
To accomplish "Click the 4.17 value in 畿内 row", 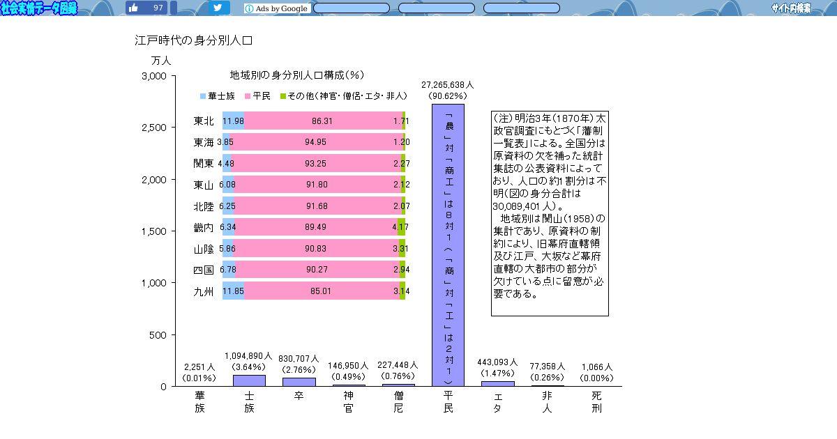I will coord(400,228).
